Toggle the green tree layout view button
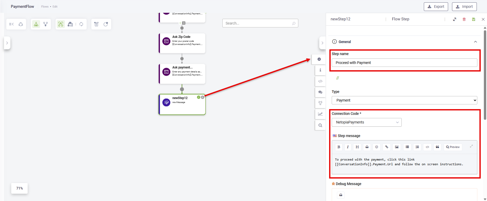 36,24
